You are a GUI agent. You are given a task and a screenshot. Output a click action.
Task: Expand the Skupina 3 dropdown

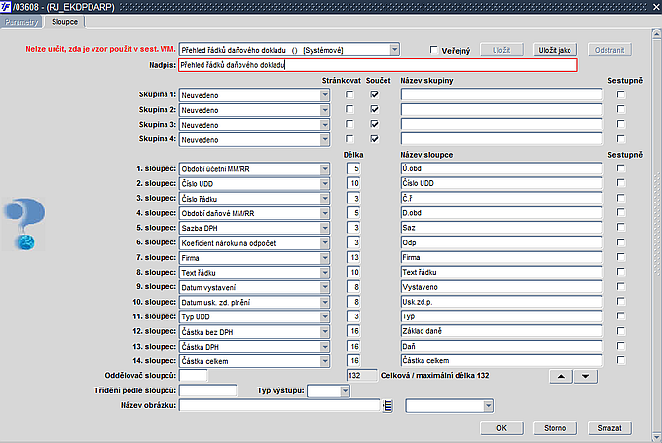pos(324,126)
